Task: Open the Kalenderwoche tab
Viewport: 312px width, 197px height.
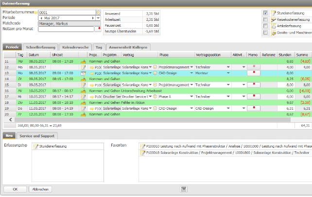Action: click(x=75, y=47)
